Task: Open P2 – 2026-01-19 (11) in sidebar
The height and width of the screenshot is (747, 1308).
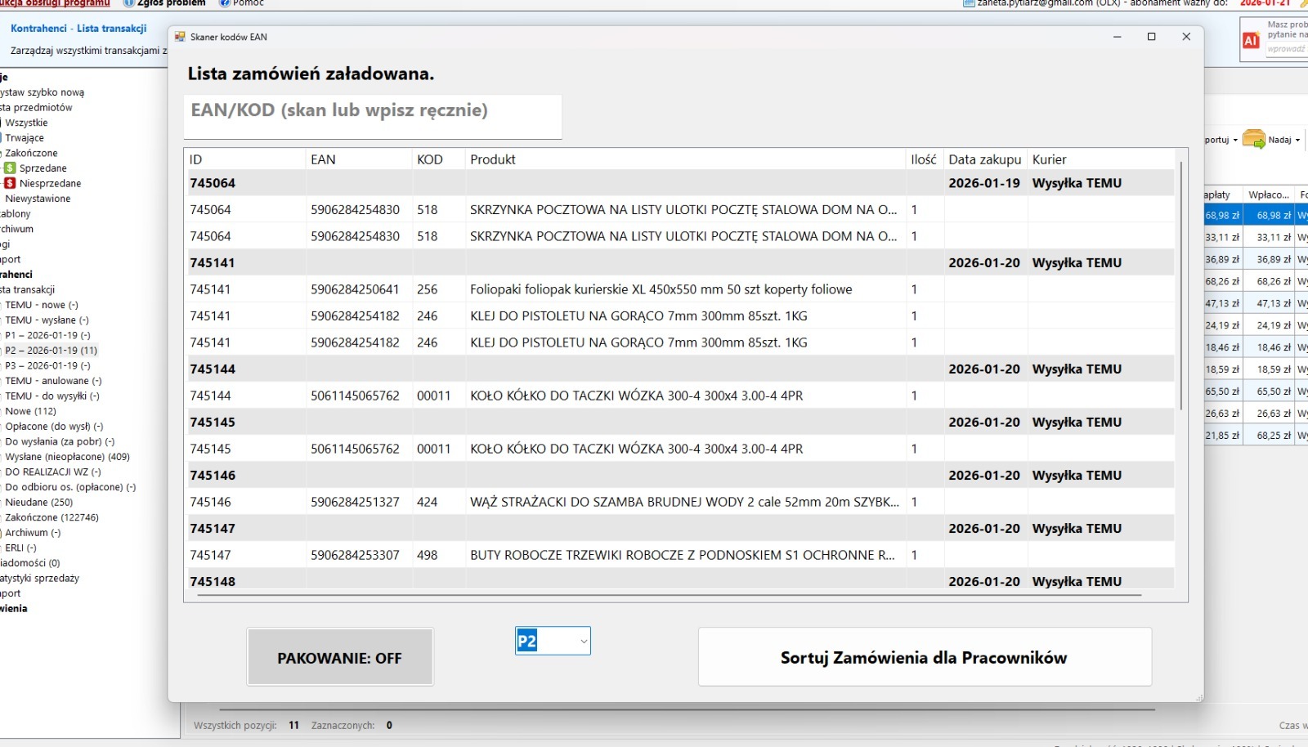Action: pyautogui.click(x=51, y=351)
